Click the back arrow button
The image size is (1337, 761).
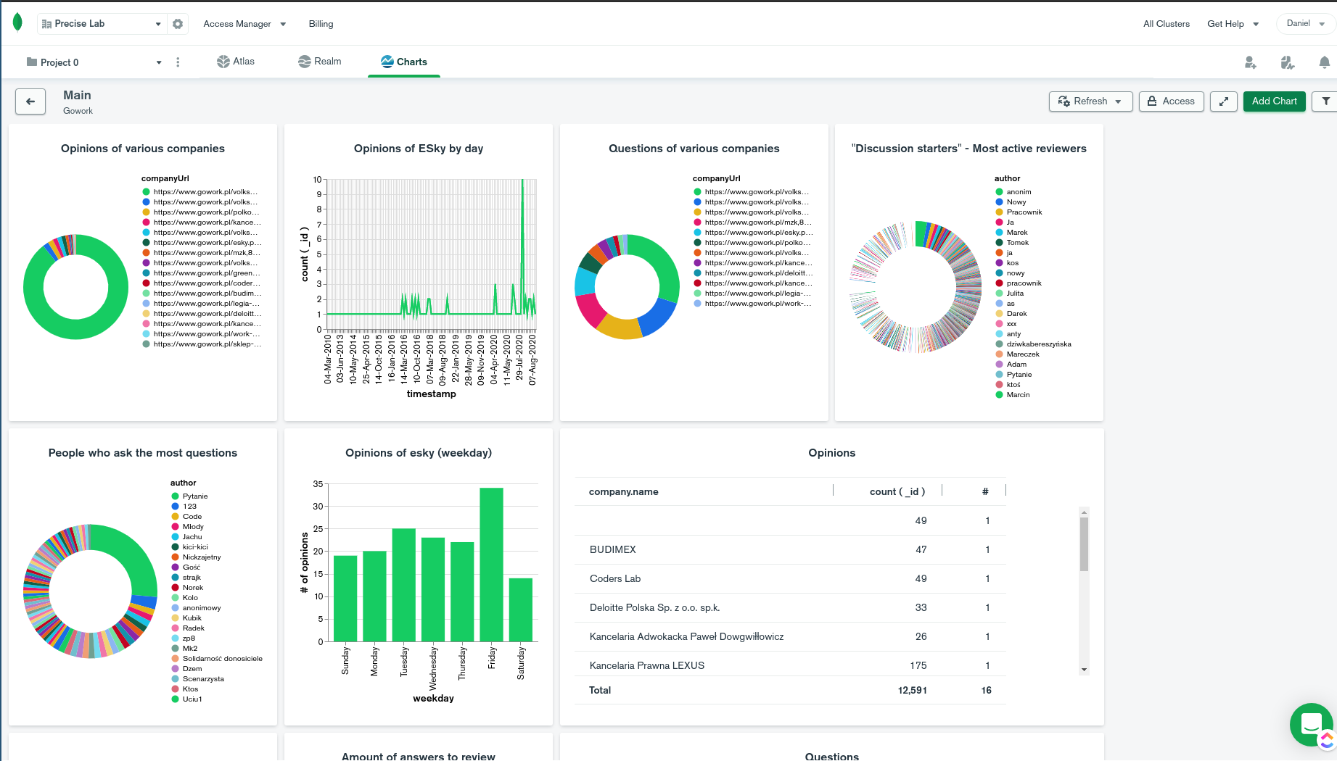click(x=30, y=101)
